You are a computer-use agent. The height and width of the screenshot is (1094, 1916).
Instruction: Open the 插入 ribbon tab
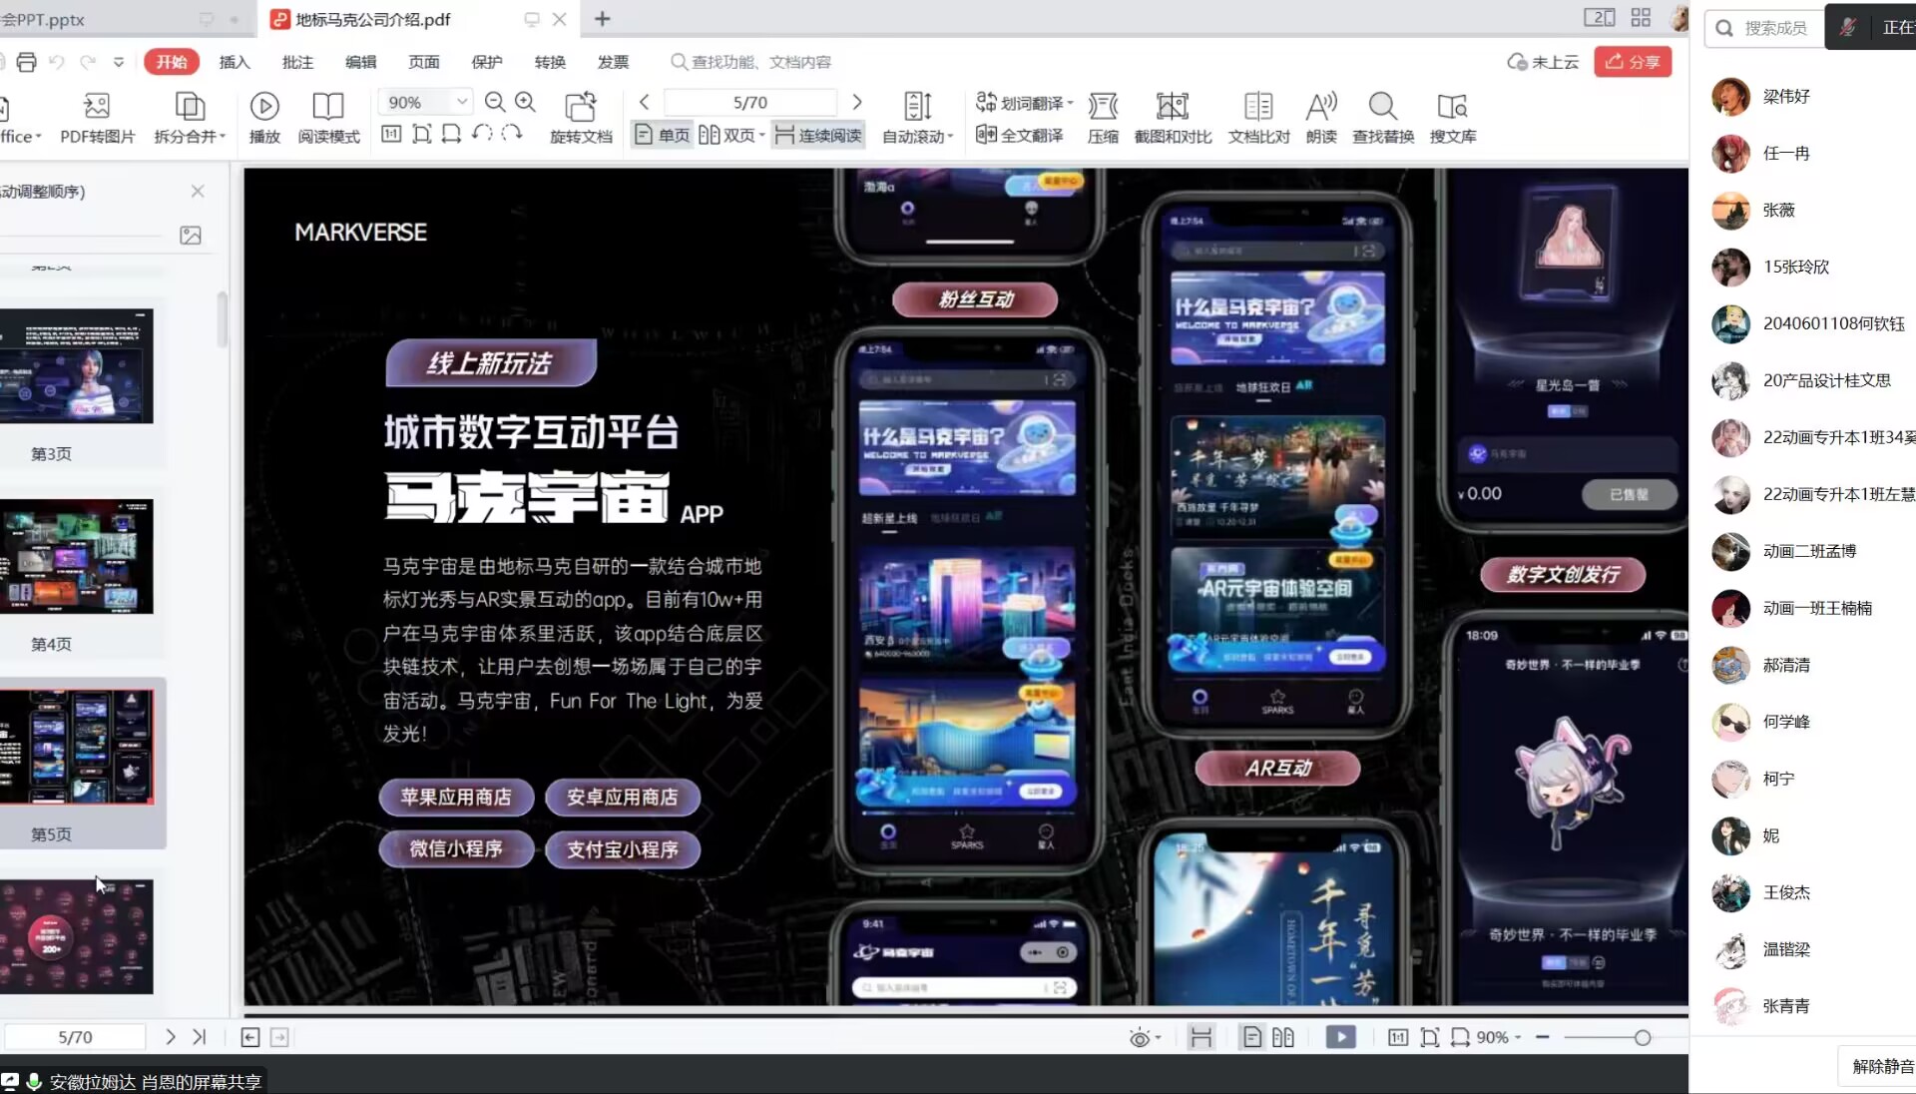click(x=235, y=62)
